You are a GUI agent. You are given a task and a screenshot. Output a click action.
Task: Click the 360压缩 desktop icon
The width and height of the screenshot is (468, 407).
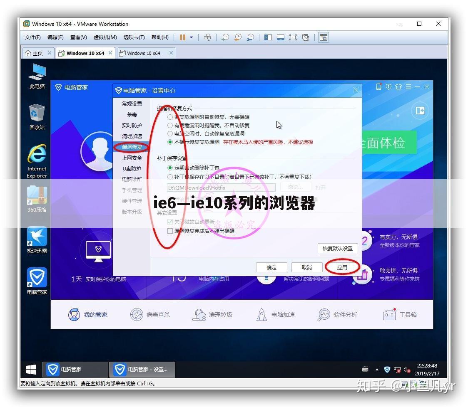[37, 199]
